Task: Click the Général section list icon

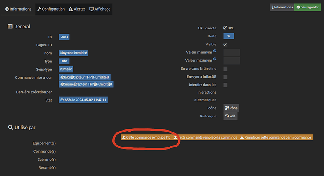Action: click(10, 26)
